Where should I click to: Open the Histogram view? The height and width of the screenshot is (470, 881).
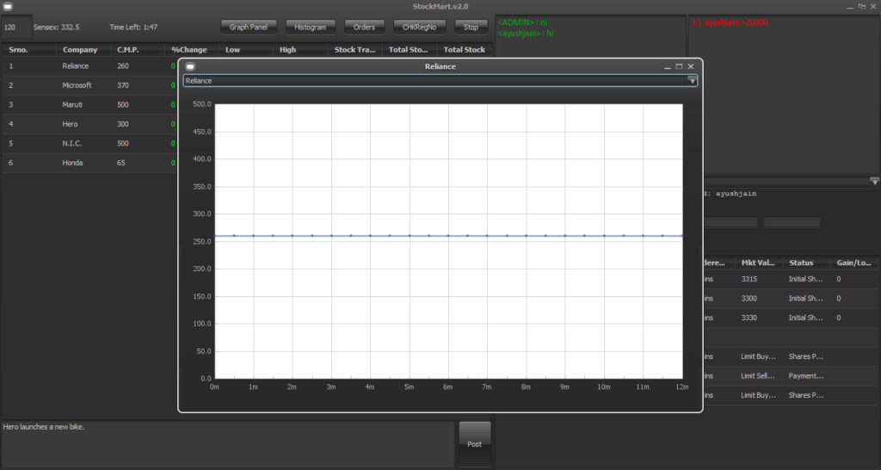click(310, 27)
